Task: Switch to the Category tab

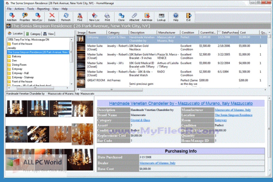Action: pyautogui.click(x=33, y=34)
